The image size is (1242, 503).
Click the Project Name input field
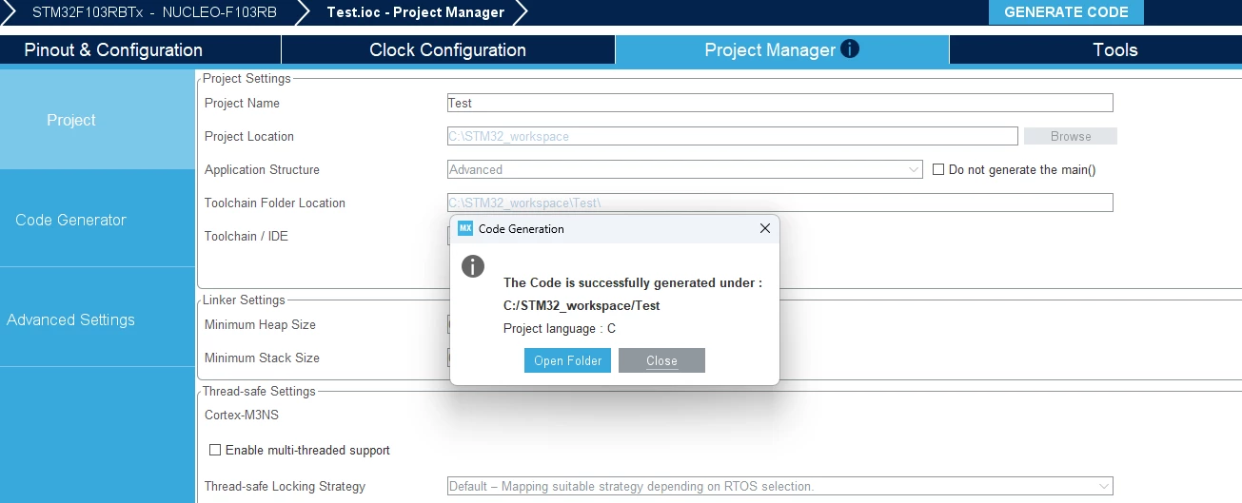[x=779, y=103]
